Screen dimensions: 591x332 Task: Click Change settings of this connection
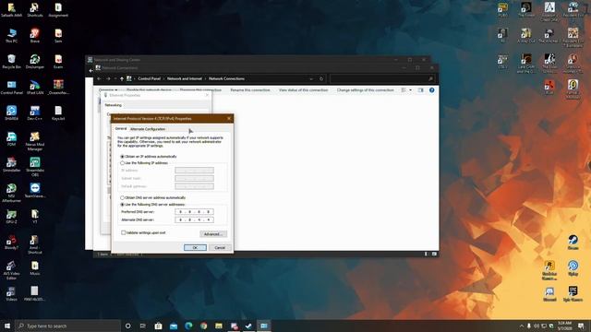[366, 90]
